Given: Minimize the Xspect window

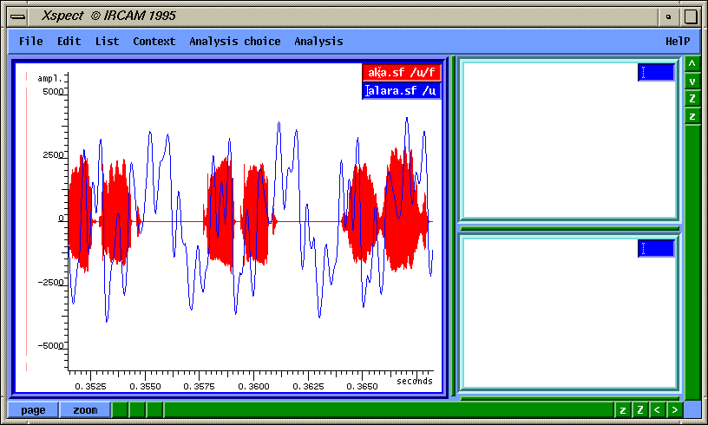Looking at the screenshot, I should point(669,16).
